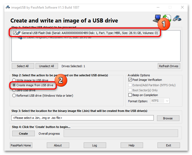Choose the Zero USB drive radio button

(x=14, y=90)
